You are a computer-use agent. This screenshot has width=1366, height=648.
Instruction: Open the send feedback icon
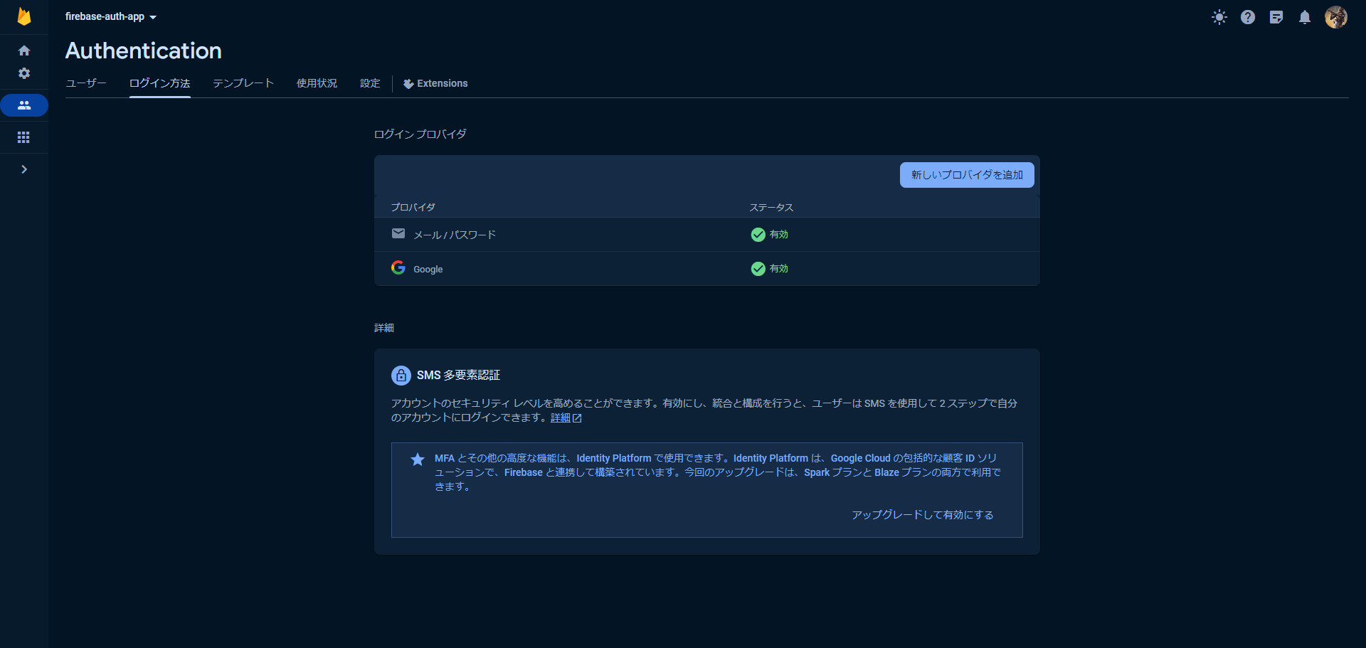click(x=1276, y=17)
